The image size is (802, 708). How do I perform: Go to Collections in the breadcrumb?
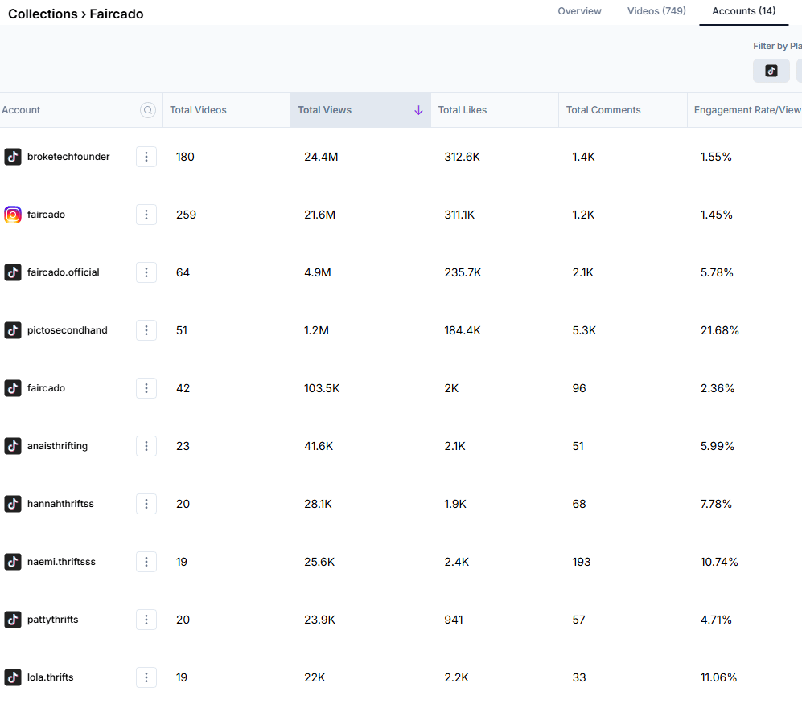[42, 14]
